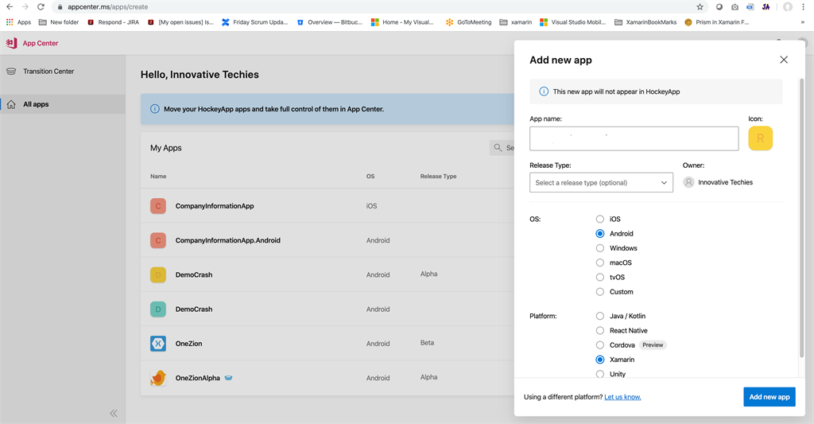Collapse the sidebar with double chevron
Screen dimensions: 814x424
click(x=114, y=413)
